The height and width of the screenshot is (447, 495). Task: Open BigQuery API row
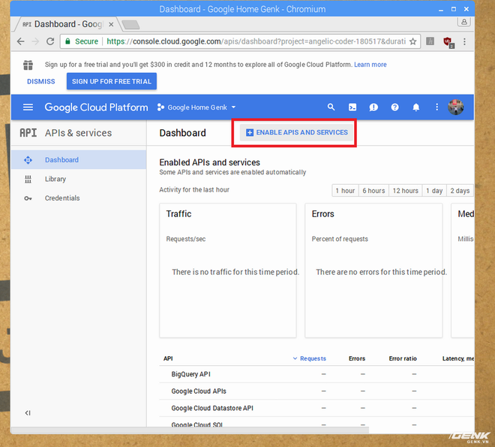316,374
